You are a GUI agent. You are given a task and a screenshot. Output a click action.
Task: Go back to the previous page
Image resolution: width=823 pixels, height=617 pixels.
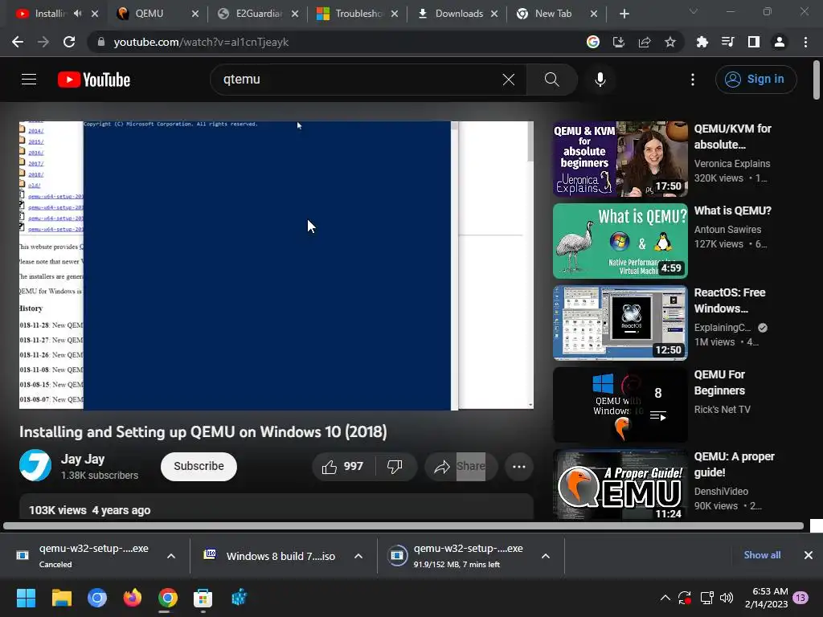click(x=18, y=42)
